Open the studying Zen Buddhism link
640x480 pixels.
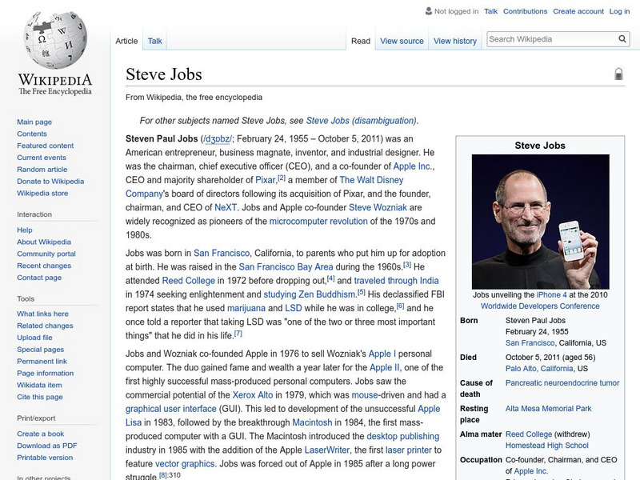point(310,294)
